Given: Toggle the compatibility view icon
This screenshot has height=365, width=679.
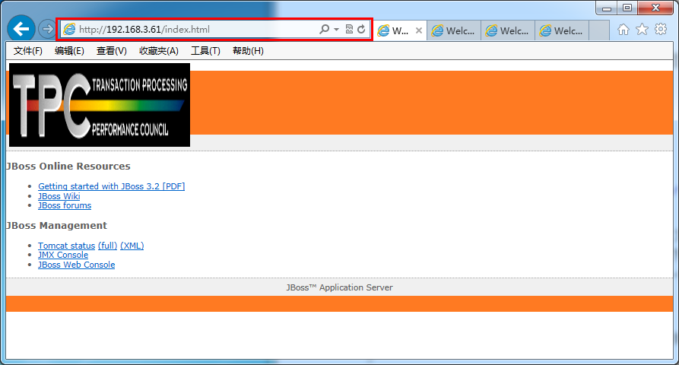Looking at the screenshot, I should tap(349, 29).
